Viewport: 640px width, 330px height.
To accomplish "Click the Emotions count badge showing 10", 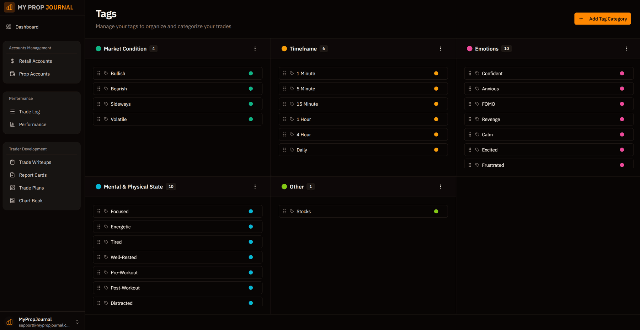I will point(506,48).
